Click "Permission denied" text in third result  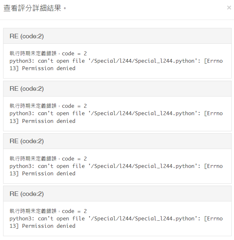point(49,173)
